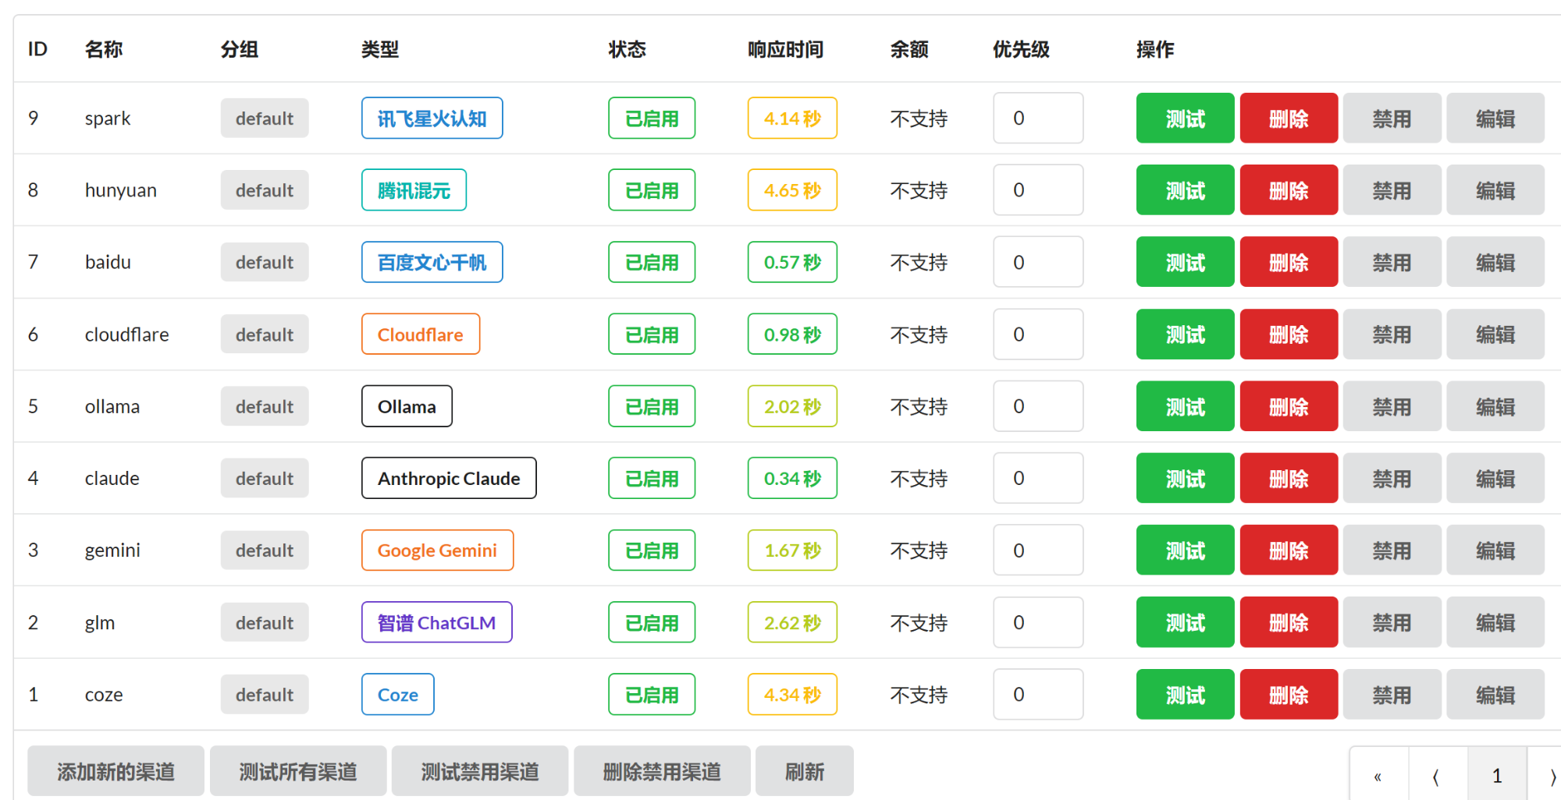Edit the cloudflare channel
Viewport: 1561px width, 800px height.
(x=1495, y=334)
